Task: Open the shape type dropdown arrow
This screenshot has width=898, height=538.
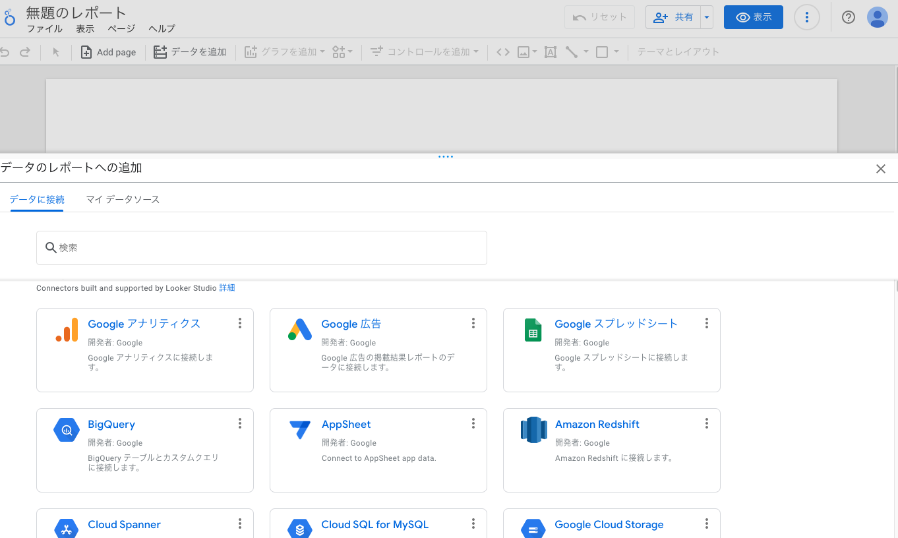Action: pos(616,52)
